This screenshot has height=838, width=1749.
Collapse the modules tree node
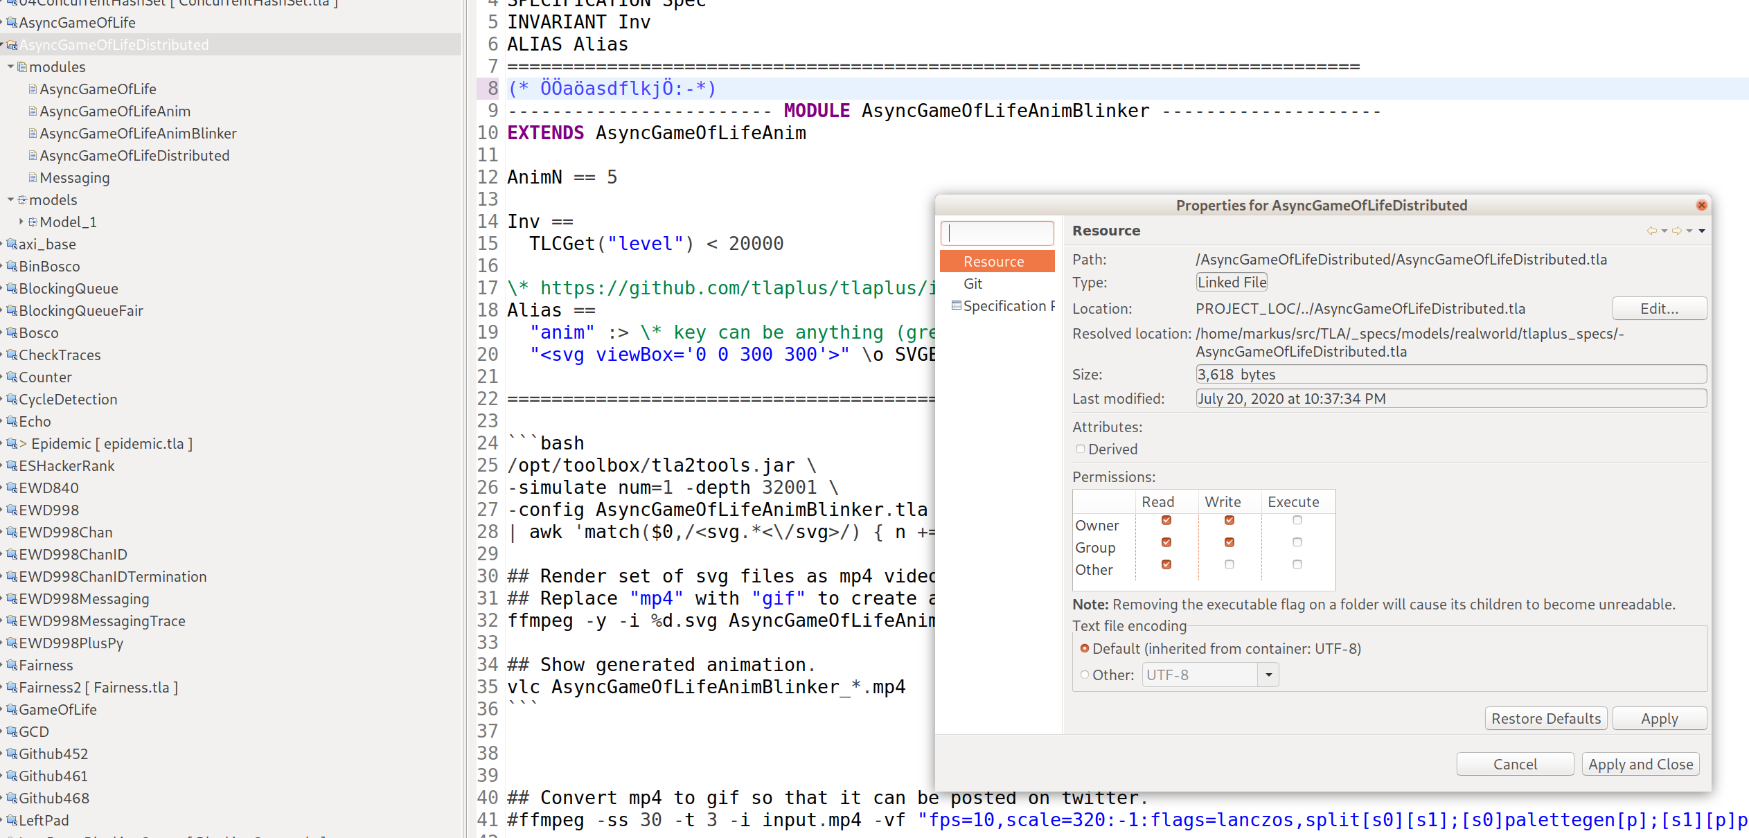(x=10, y=66)
